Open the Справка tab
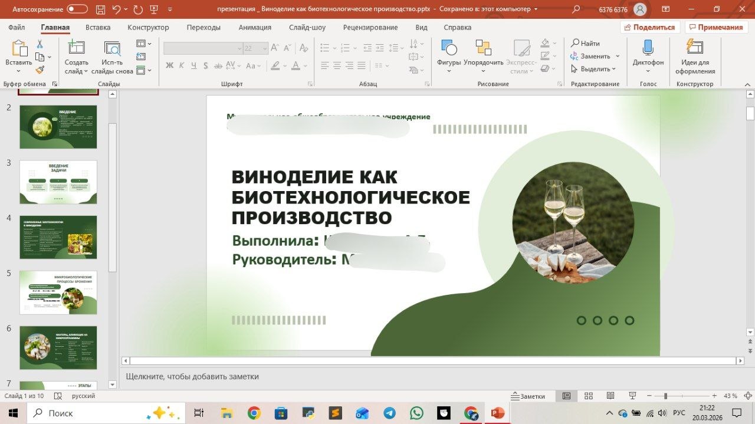 (x=457, y=27)
